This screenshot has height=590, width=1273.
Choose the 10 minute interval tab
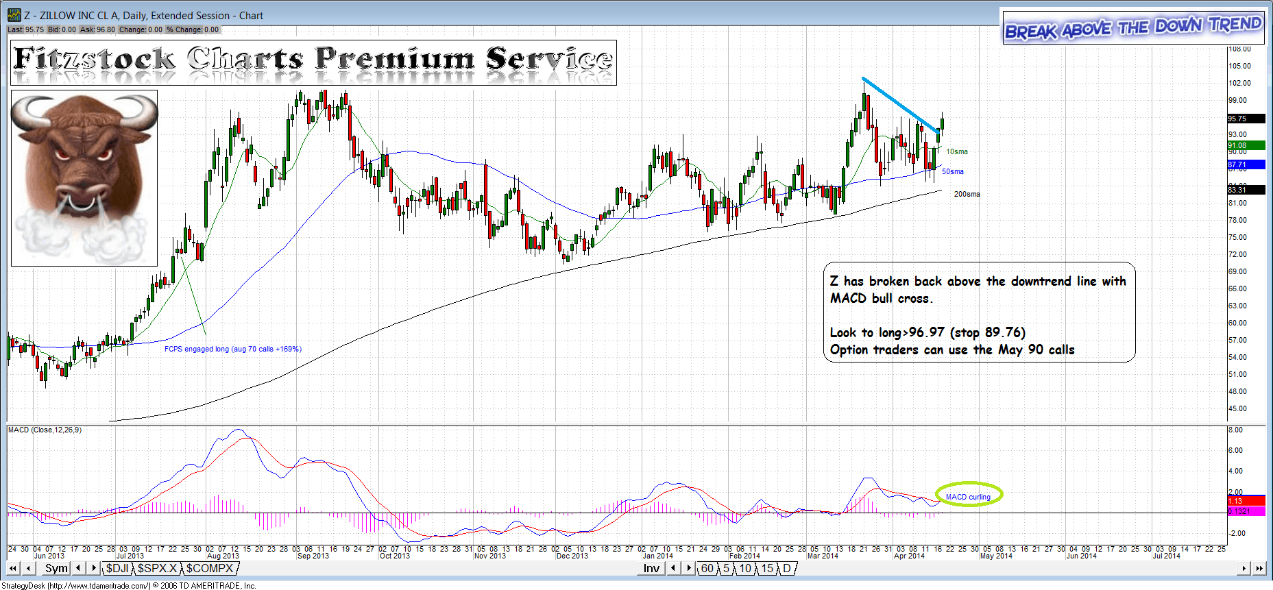(x=745, y=568)
